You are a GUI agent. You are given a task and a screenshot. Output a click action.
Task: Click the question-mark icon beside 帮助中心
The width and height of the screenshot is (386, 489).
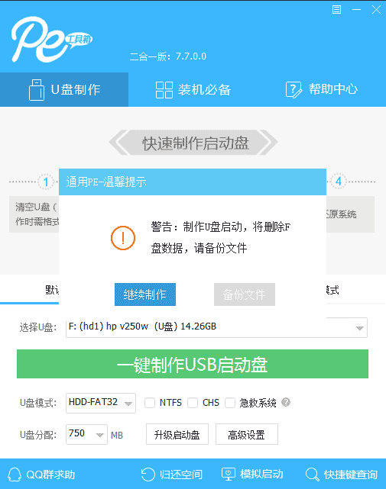[x=294, y=90]
